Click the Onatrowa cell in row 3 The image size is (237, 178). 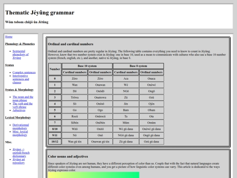pyautogui.click(x=100, y=98)
